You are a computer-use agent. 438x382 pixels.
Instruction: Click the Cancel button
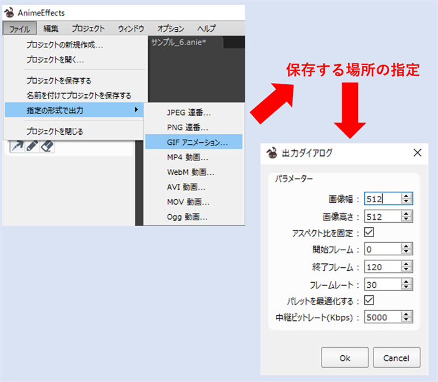[396, 358]
